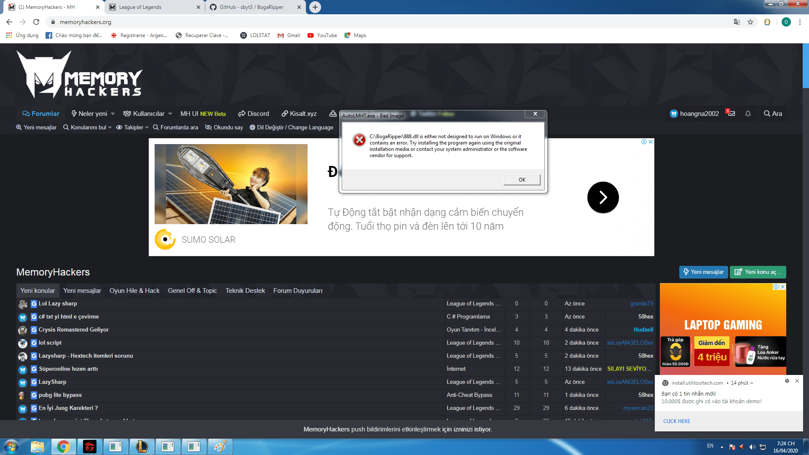
Task: Expand the Neler yeni dropdown arrow
Action: point(113,114)
